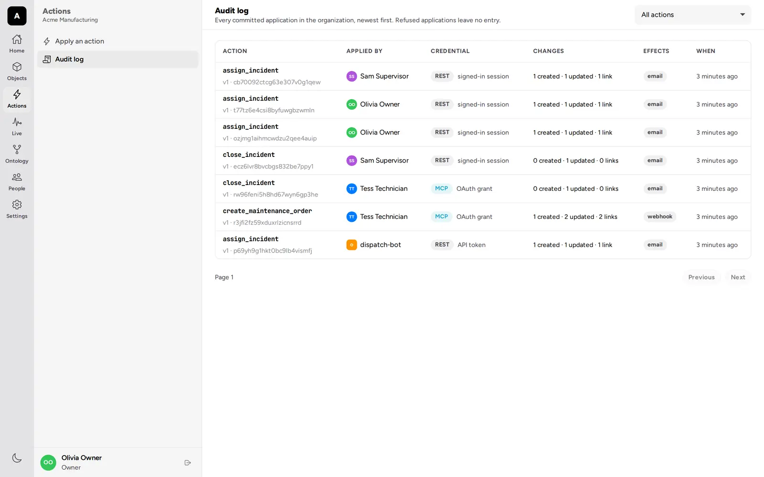Click '1 created · 2 updated · 2 links'
The height and width of the screenshot is (477, 764).
[x=575, y=217]
